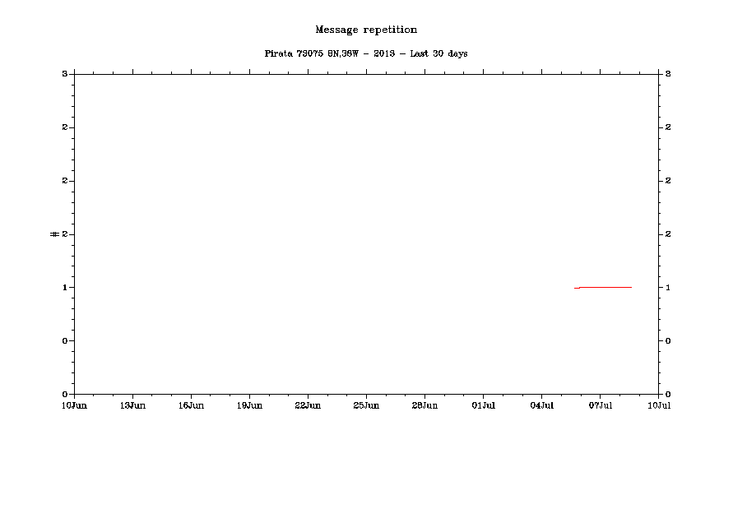Click the "Message repetition" chart title

click(366, 30)
